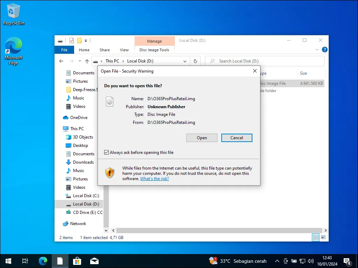The image size is (358, 268).
Task: Expand the quick access toolbar customization menu
Action: click(x=86, y=40)
